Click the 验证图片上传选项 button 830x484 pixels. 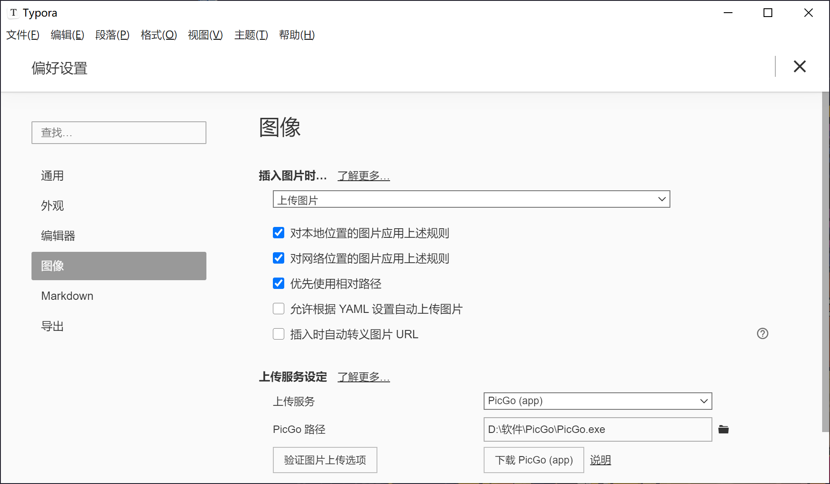tap(325, 460)
